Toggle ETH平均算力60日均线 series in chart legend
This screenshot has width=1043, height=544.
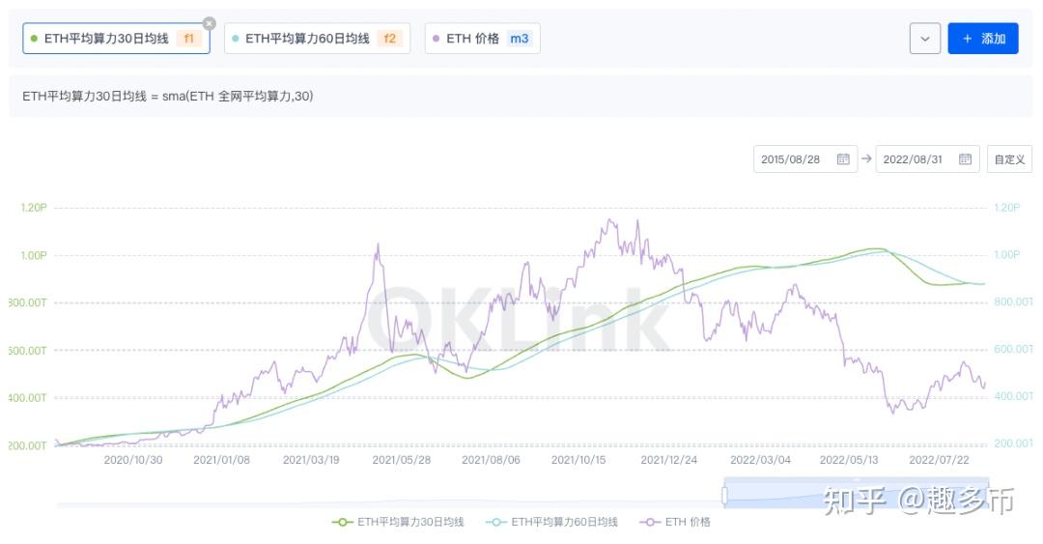[x=551, y=522]
